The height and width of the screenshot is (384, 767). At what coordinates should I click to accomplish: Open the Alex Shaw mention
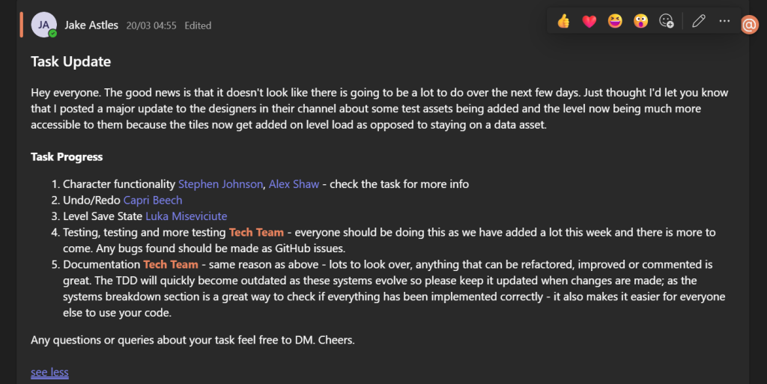click(x=294, y=184)
